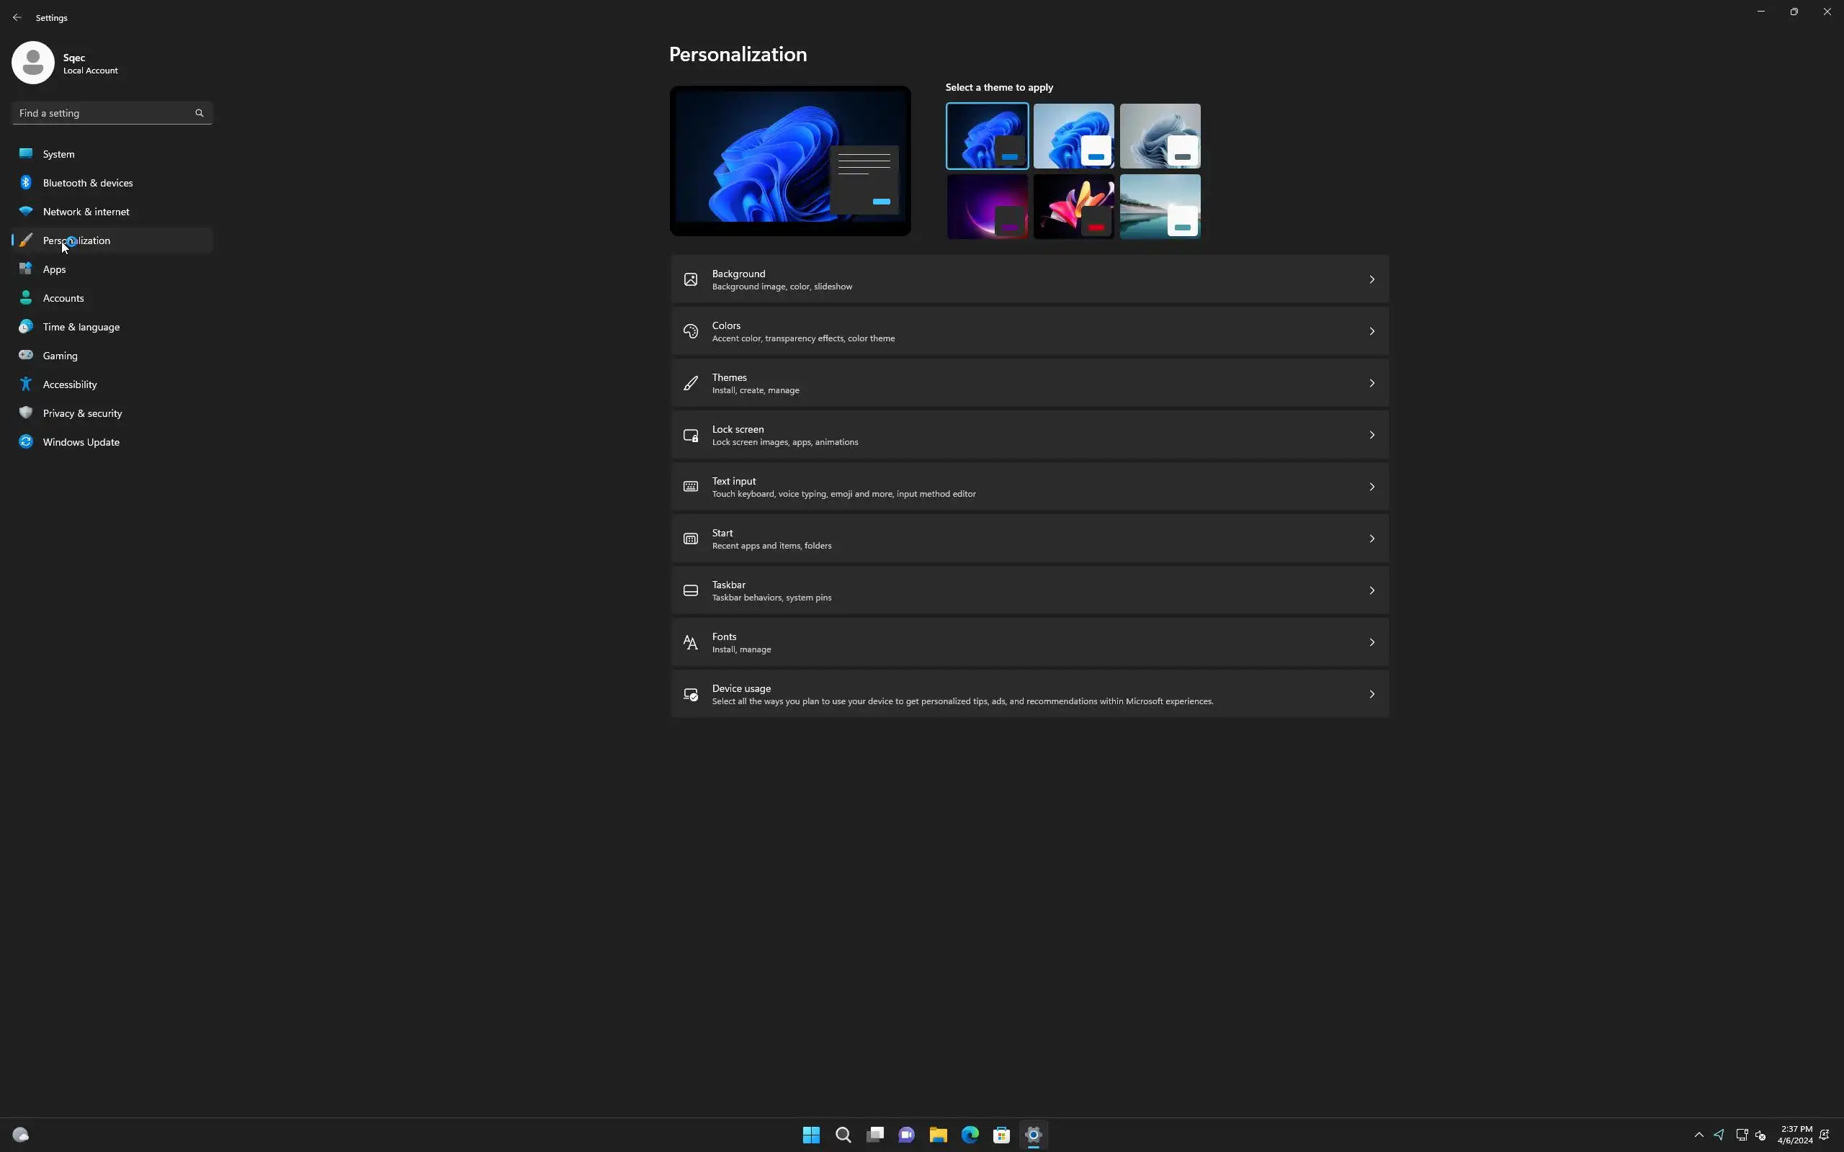Click the Text input keyboard icon
Image resolution: width=1844 pixels, height=1152 pixels.
690,487
